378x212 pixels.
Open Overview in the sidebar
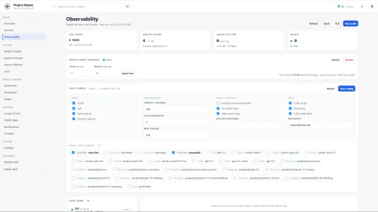(x=24, y=24)
